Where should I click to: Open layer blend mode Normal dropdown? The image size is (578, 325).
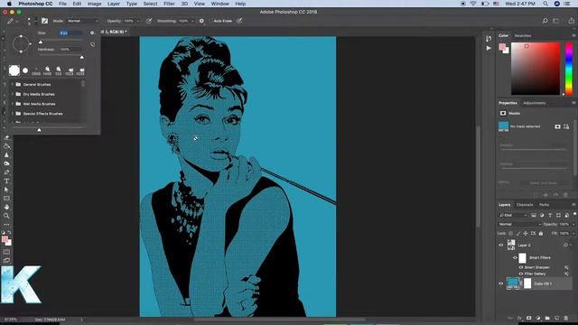tap(520, 224)
